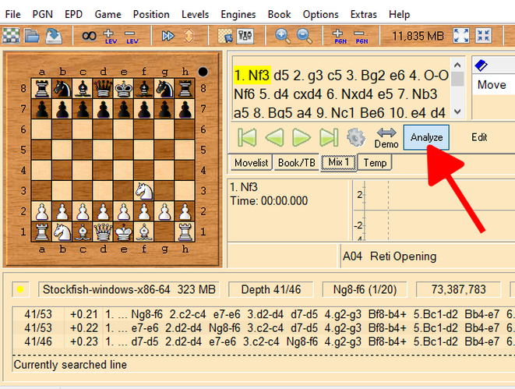Open the Engines menu
This screenshot has width=515, height=389.
point(238,14)
